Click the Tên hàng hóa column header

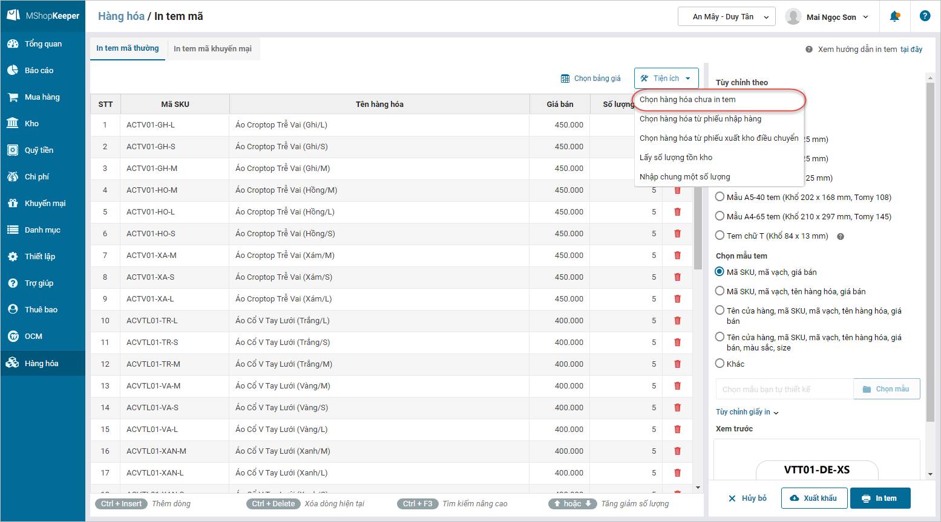click(x=379, y=105)
